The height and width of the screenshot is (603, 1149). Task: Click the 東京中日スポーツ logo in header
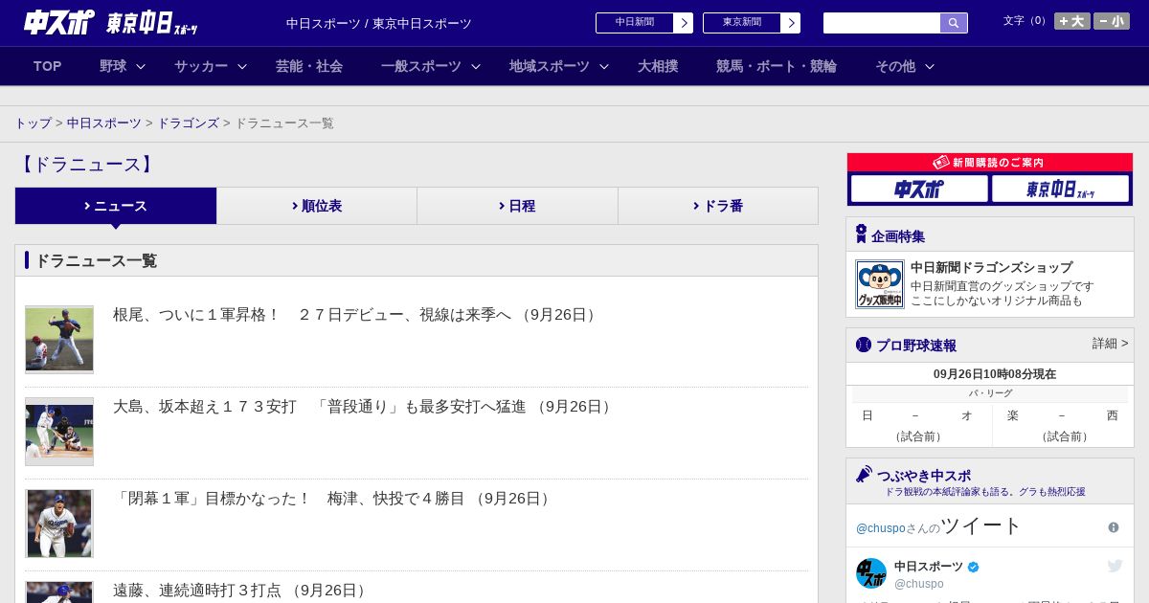click(152, 23)
